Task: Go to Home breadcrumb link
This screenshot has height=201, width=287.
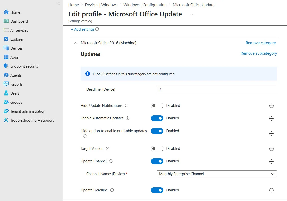Action: 73,5
